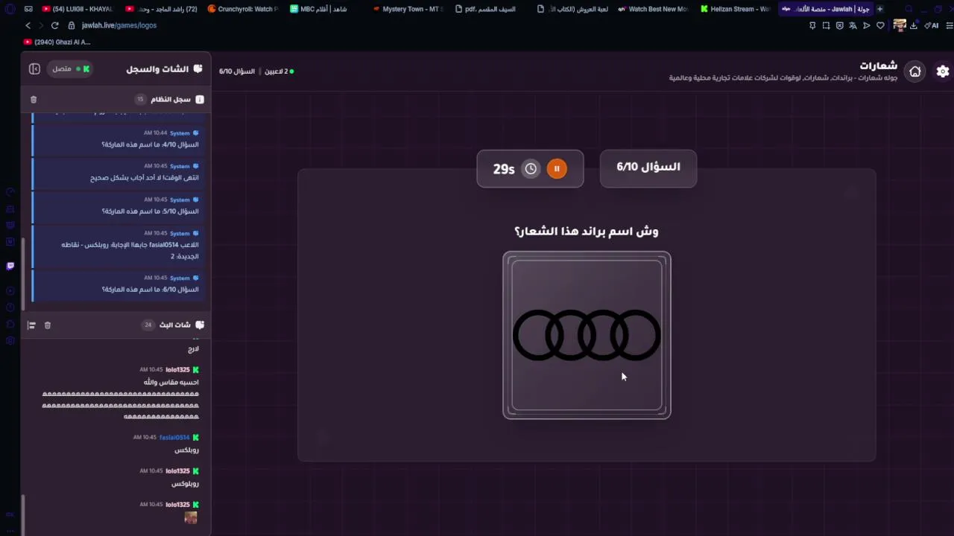
Task: Click the emote image in last chat message
Action: tap(191, 517)
